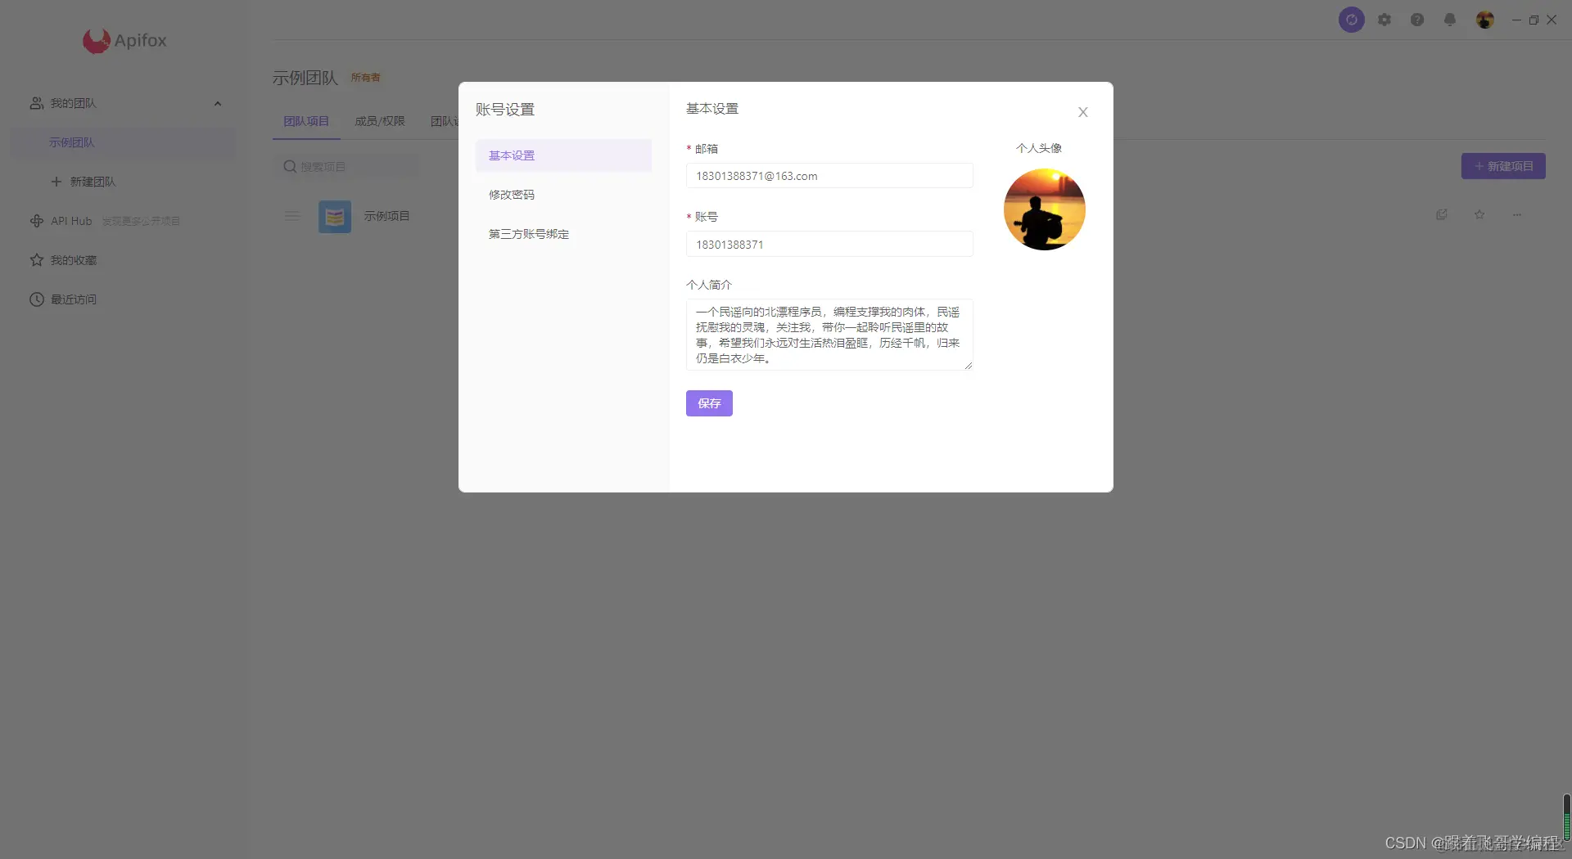
Task: Open more options for 示例项目
Action: pos(1517,214)
